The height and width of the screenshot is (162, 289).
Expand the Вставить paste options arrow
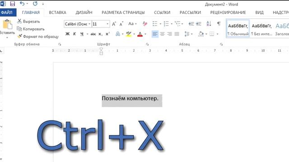[x=7, y=38]
